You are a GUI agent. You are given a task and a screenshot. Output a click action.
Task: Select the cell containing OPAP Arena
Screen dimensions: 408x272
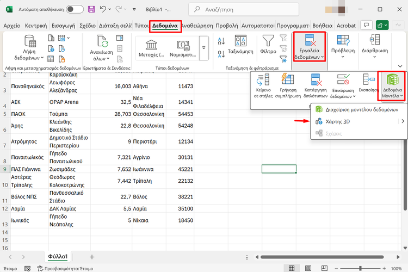pyautogui.click(x=70, y=102)
